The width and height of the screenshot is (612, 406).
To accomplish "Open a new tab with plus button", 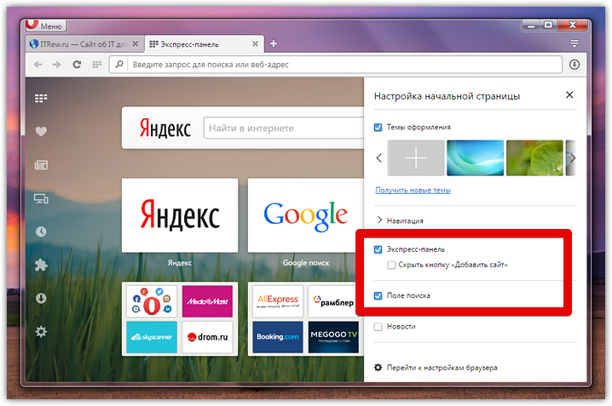I will 274,43.
